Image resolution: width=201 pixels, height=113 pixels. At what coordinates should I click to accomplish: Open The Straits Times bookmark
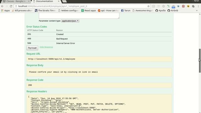(45, 10)
